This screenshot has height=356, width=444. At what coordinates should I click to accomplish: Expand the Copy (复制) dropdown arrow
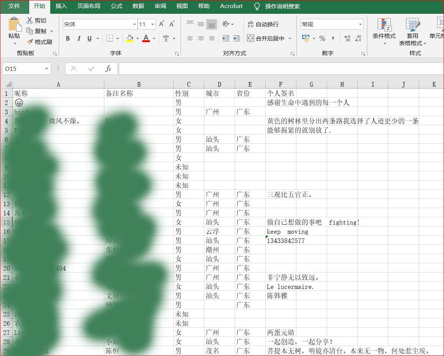coord(51,31)
